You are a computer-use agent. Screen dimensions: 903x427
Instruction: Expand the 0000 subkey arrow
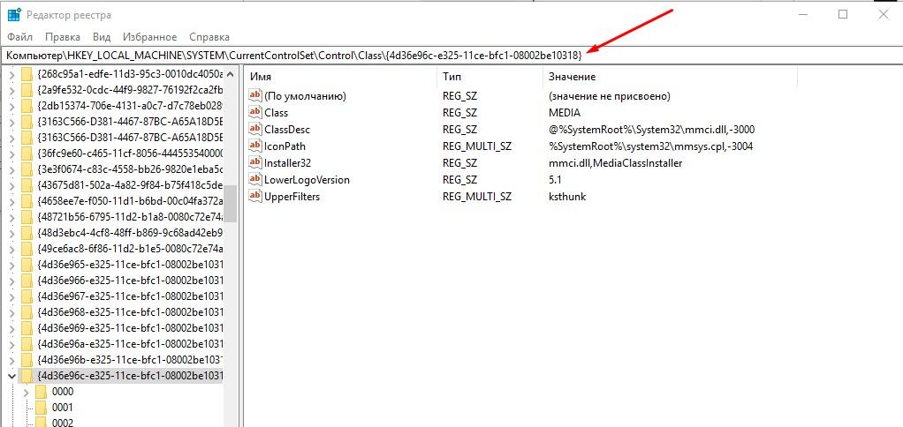[x=26, y=391]
